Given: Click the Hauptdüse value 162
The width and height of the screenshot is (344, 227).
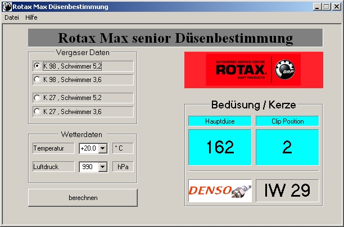Looking at the screenshot, I should [x=220, y=147].
